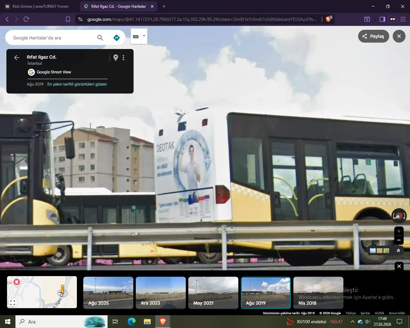Open the three-dot more options menu
The image size is (410, 328).
click(123, 58)
